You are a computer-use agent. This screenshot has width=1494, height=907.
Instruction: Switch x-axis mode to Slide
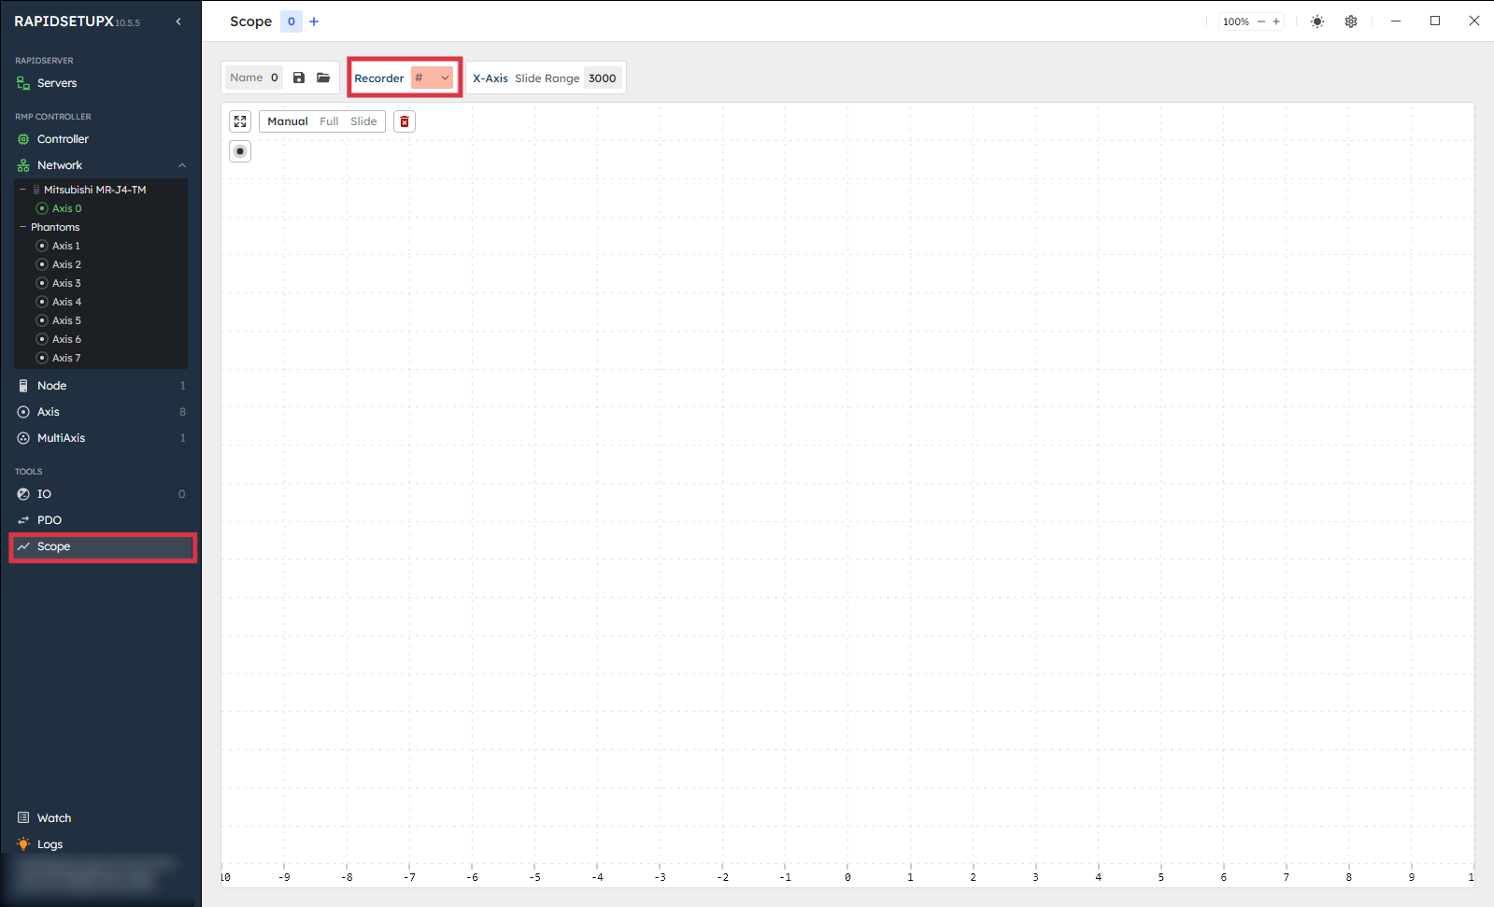363,121
